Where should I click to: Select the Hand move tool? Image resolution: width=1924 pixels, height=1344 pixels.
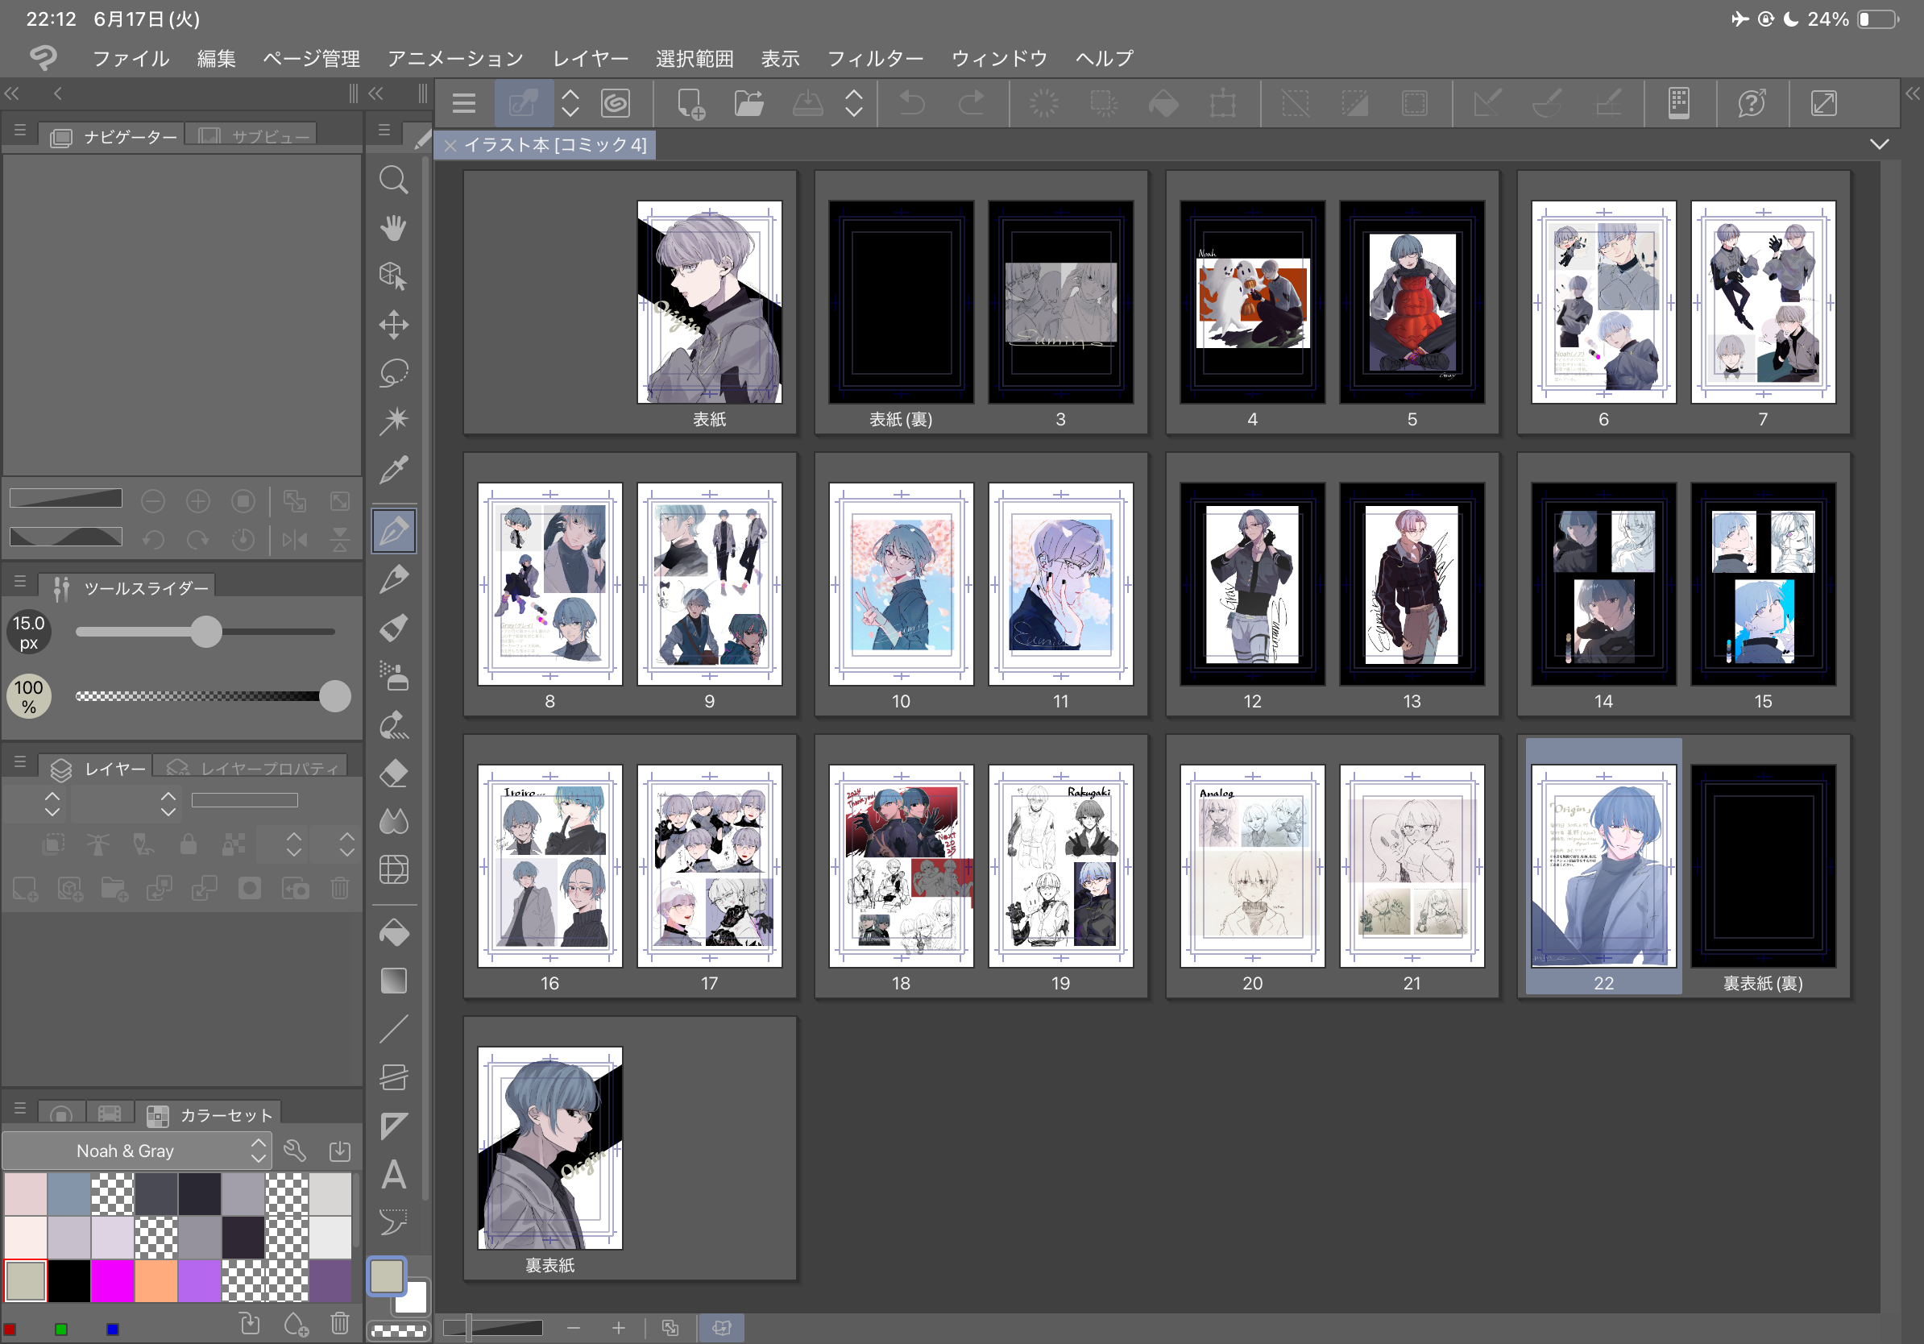click(393, 228)
